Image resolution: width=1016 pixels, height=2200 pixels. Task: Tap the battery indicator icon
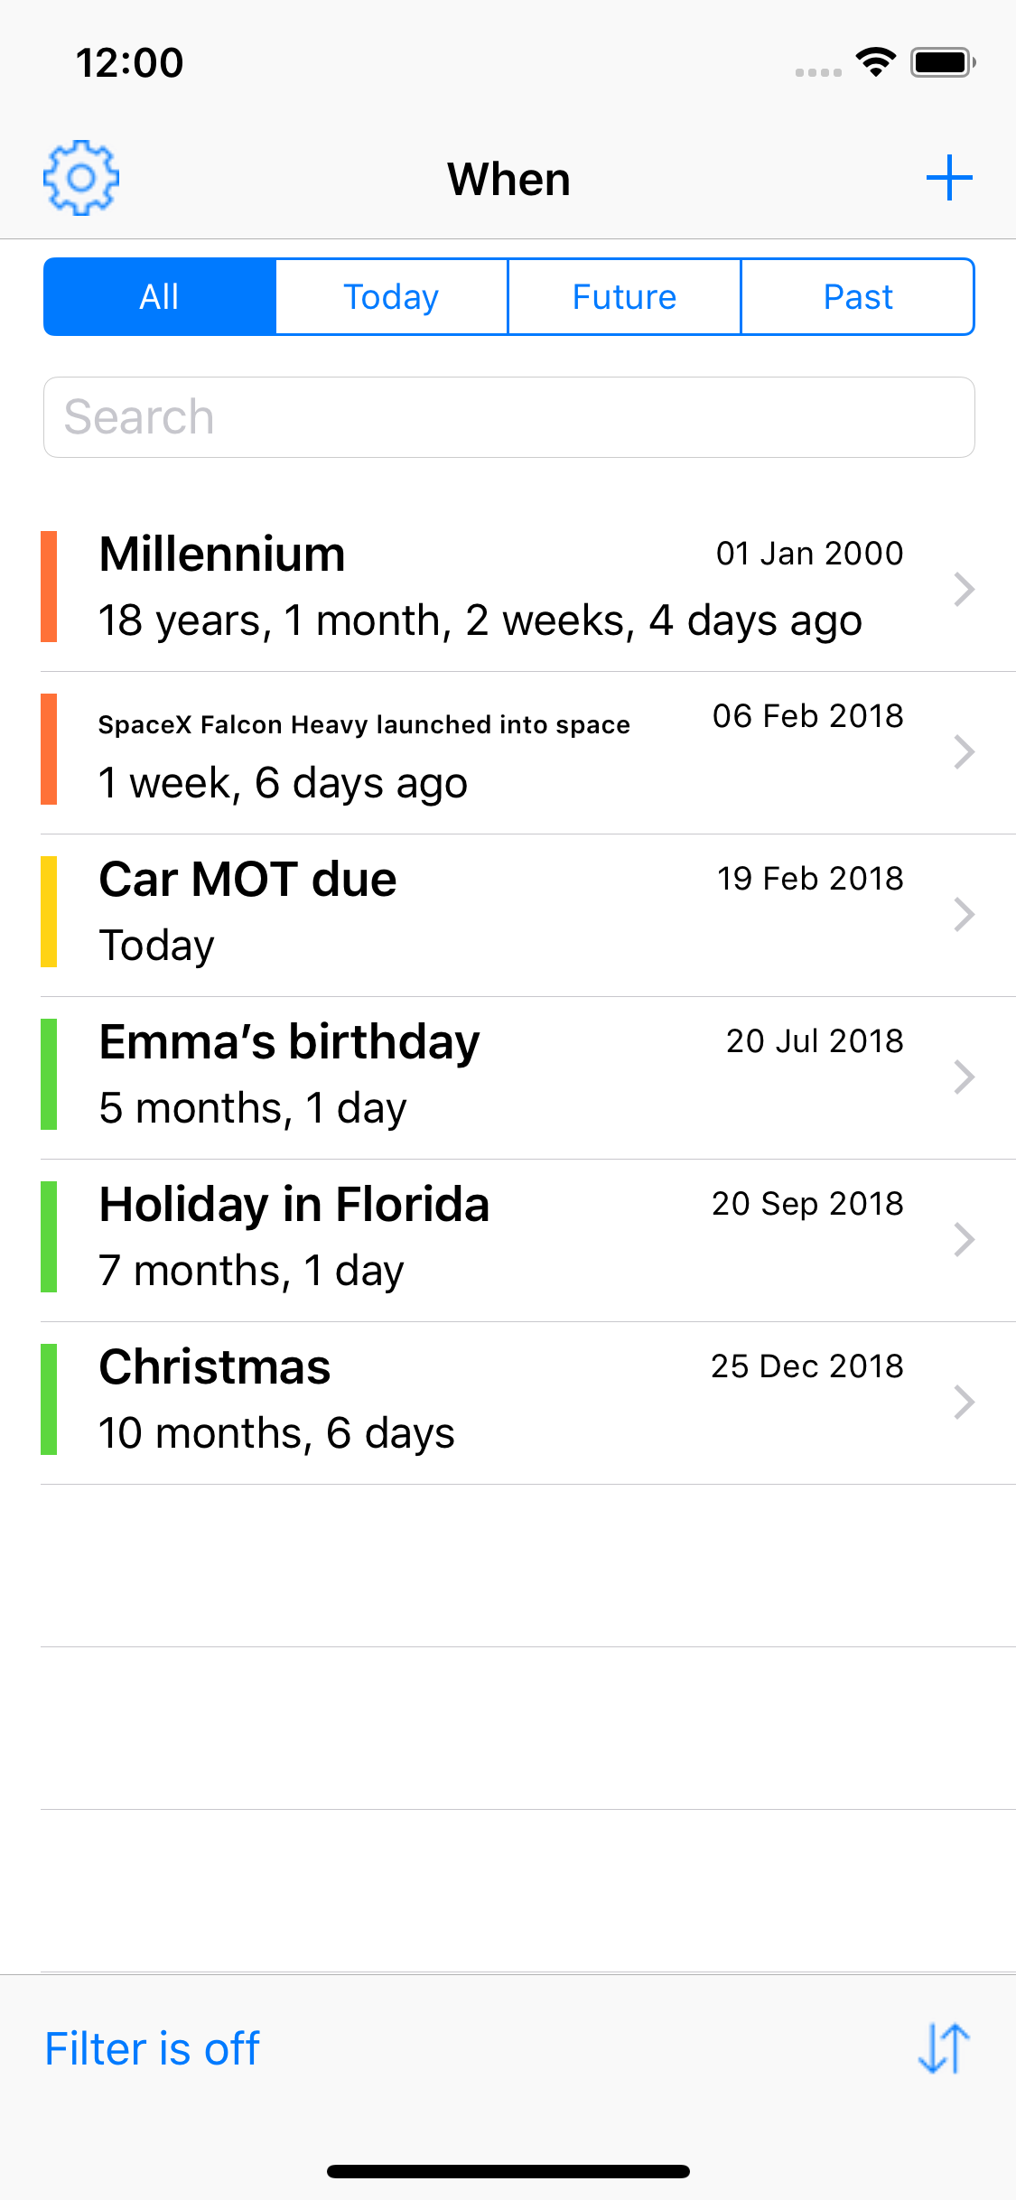tap(943, 62)
